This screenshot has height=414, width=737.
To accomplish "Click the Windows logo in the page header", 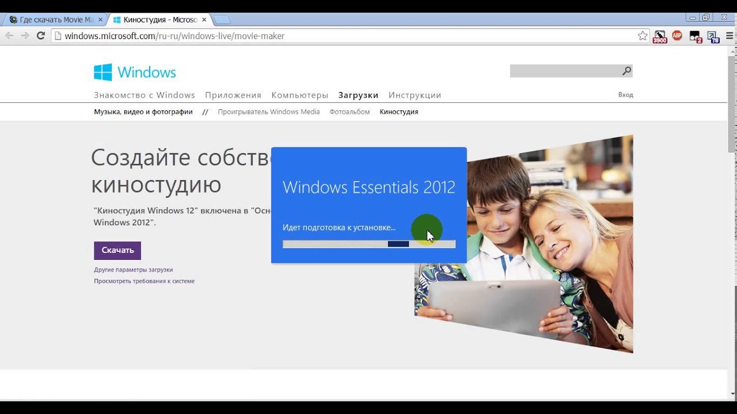I will 135,72.
